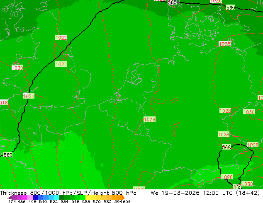Click the legend value 570
The height and width of the screenshot is (203, 263).
(x=97, y=201)
